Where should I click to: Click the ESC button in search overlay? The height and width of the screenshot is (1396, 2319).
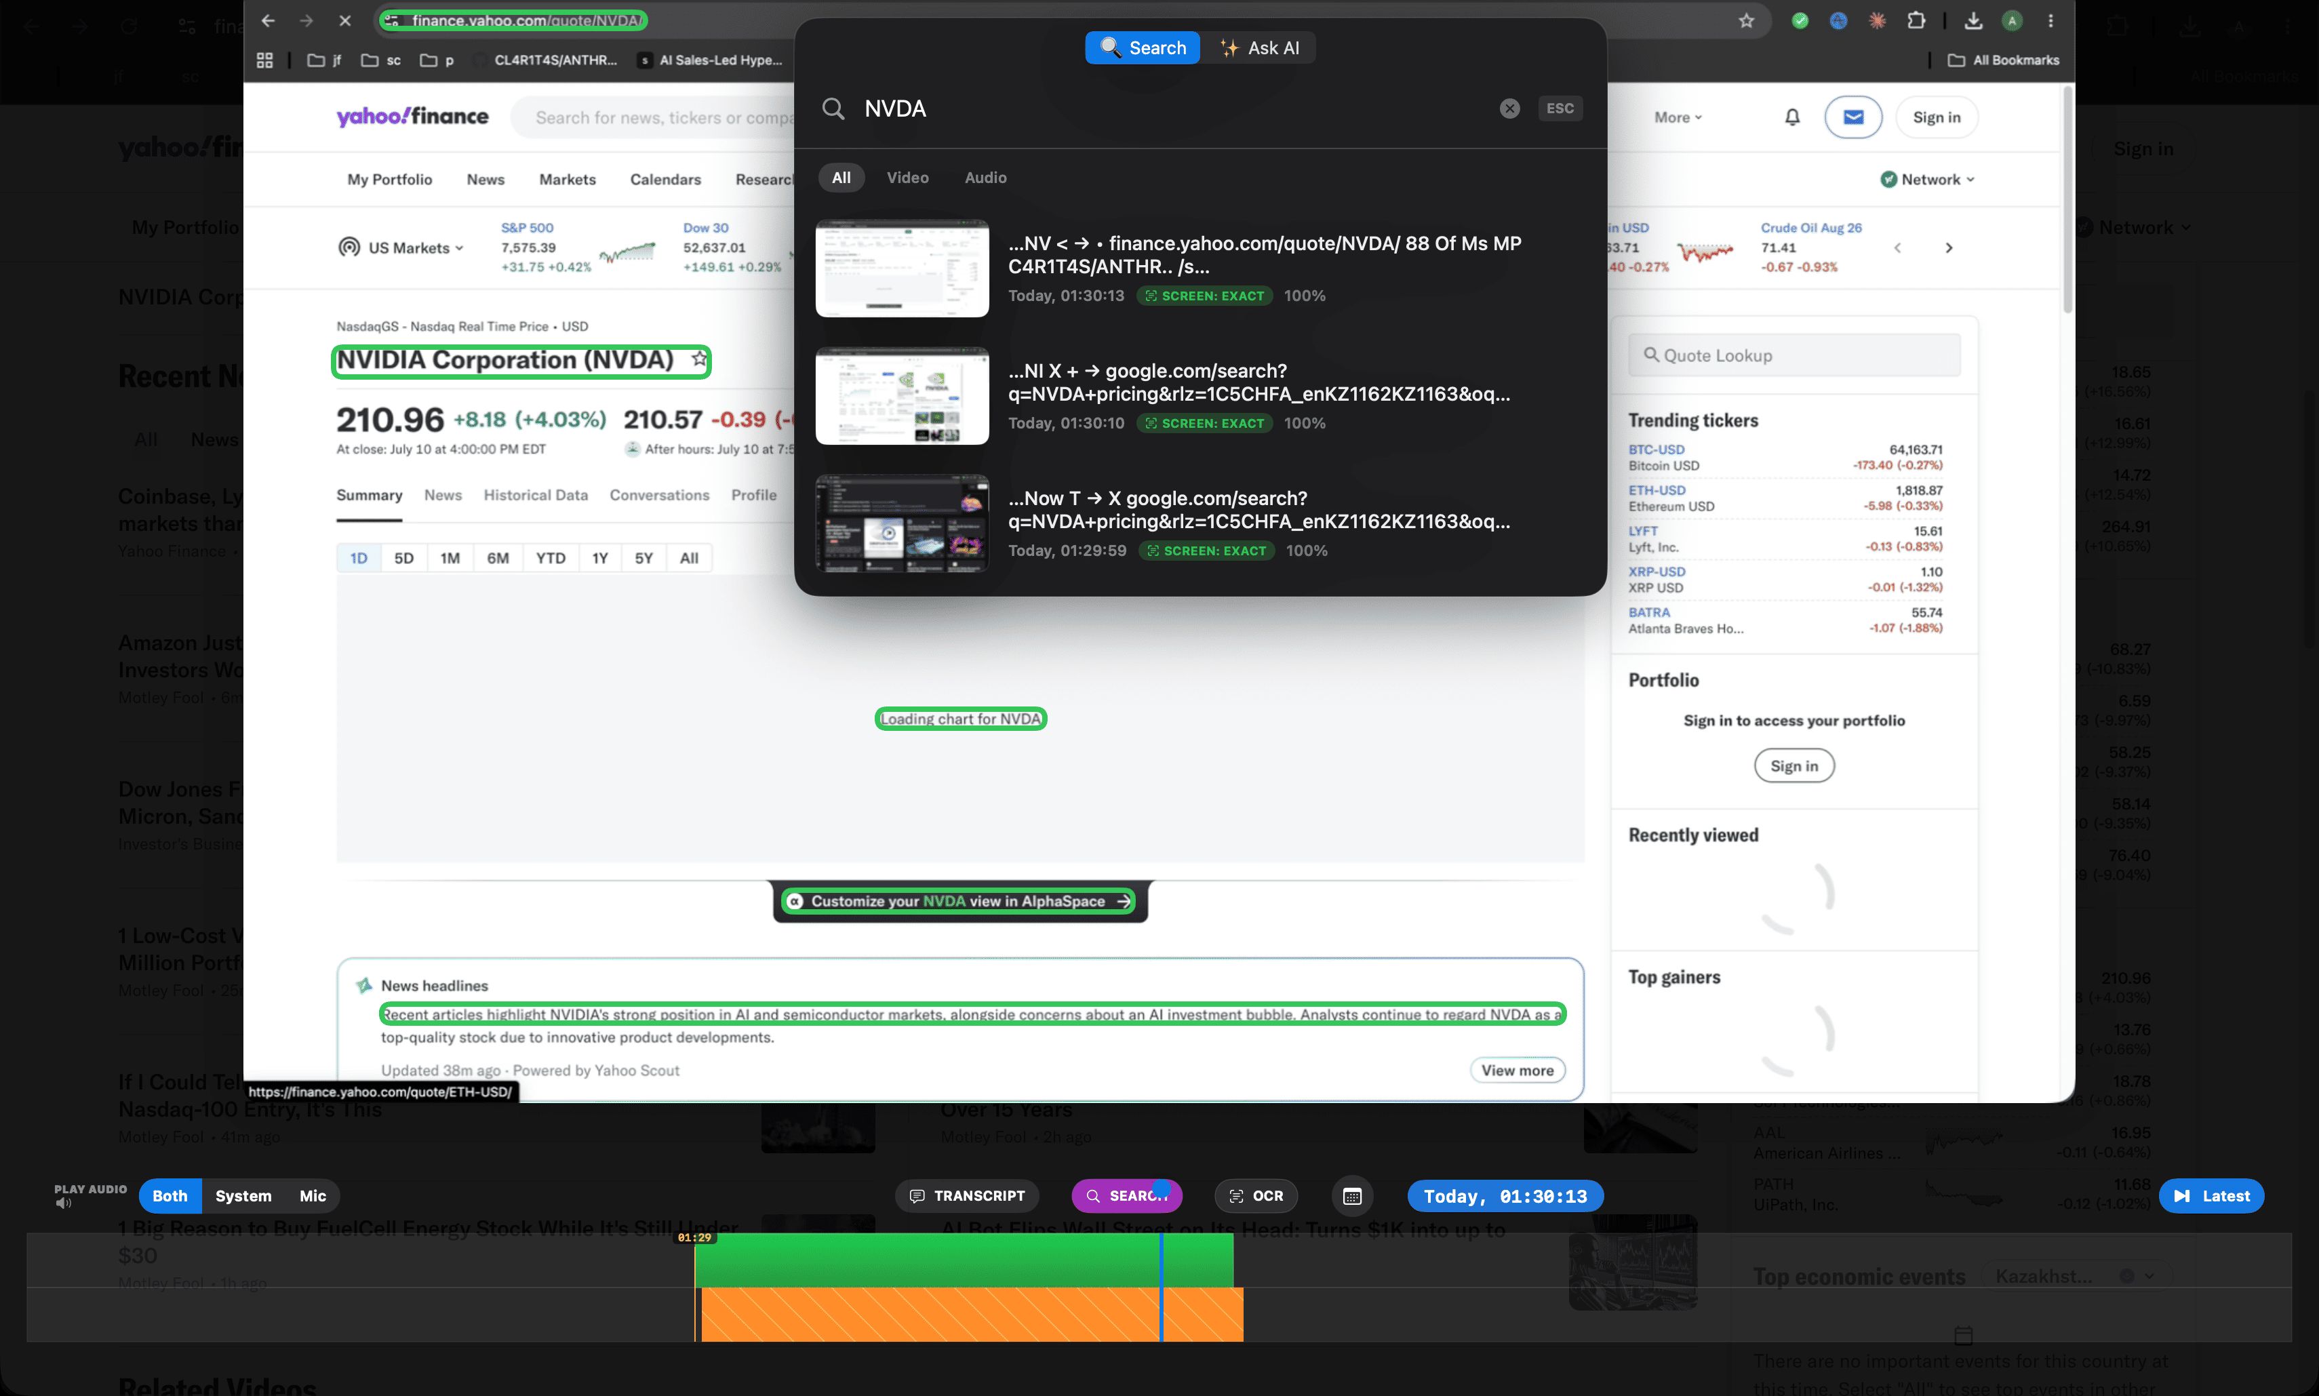pyautogui.click(x=1560, y=109)
